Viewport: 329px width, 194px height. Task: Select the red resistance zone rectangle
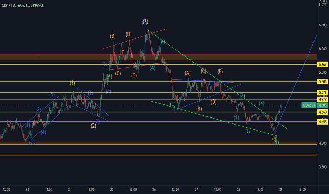[x=158, y=57]
